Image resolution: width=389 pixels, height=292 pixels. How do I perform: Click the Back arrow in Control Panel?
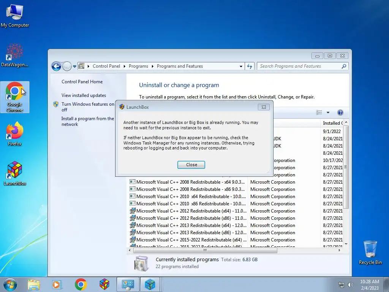pos(56,66)
